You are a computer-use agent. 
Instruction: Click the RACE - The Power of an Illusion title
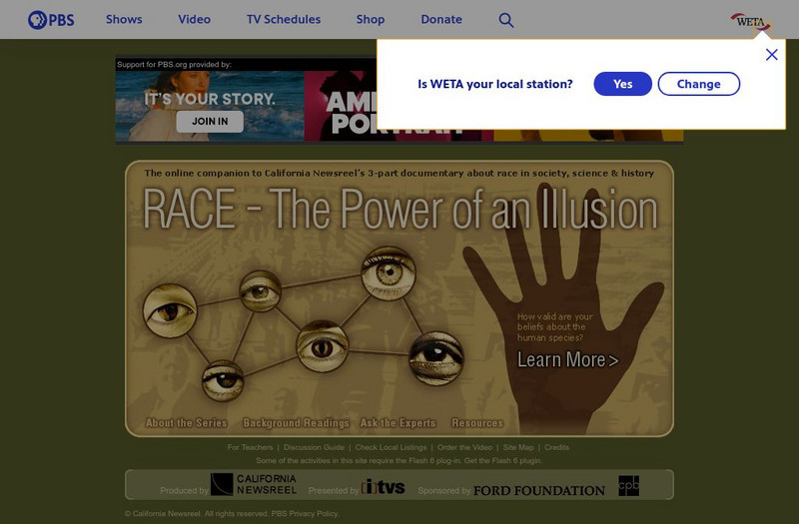coord(400,209)
